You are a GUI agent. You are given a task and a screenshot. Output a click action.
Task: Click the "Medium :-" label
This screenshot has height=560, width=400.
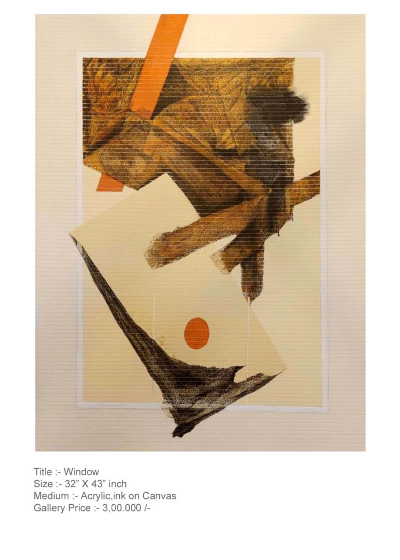pos(56,495)
